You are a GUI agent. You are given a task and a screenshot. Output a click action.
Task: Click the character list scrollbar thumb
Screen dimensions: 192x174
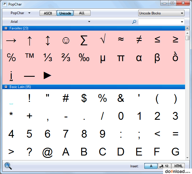click(x=187, y=38)
